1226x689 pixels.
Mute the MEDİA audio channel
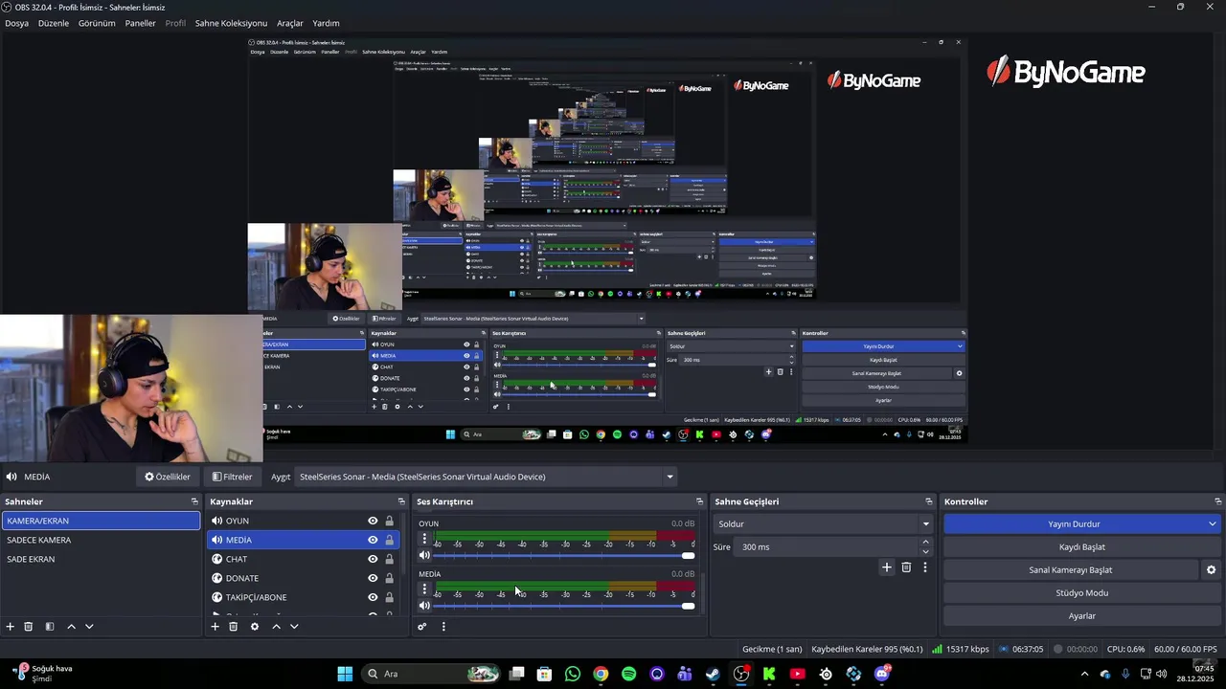(424, 606)
